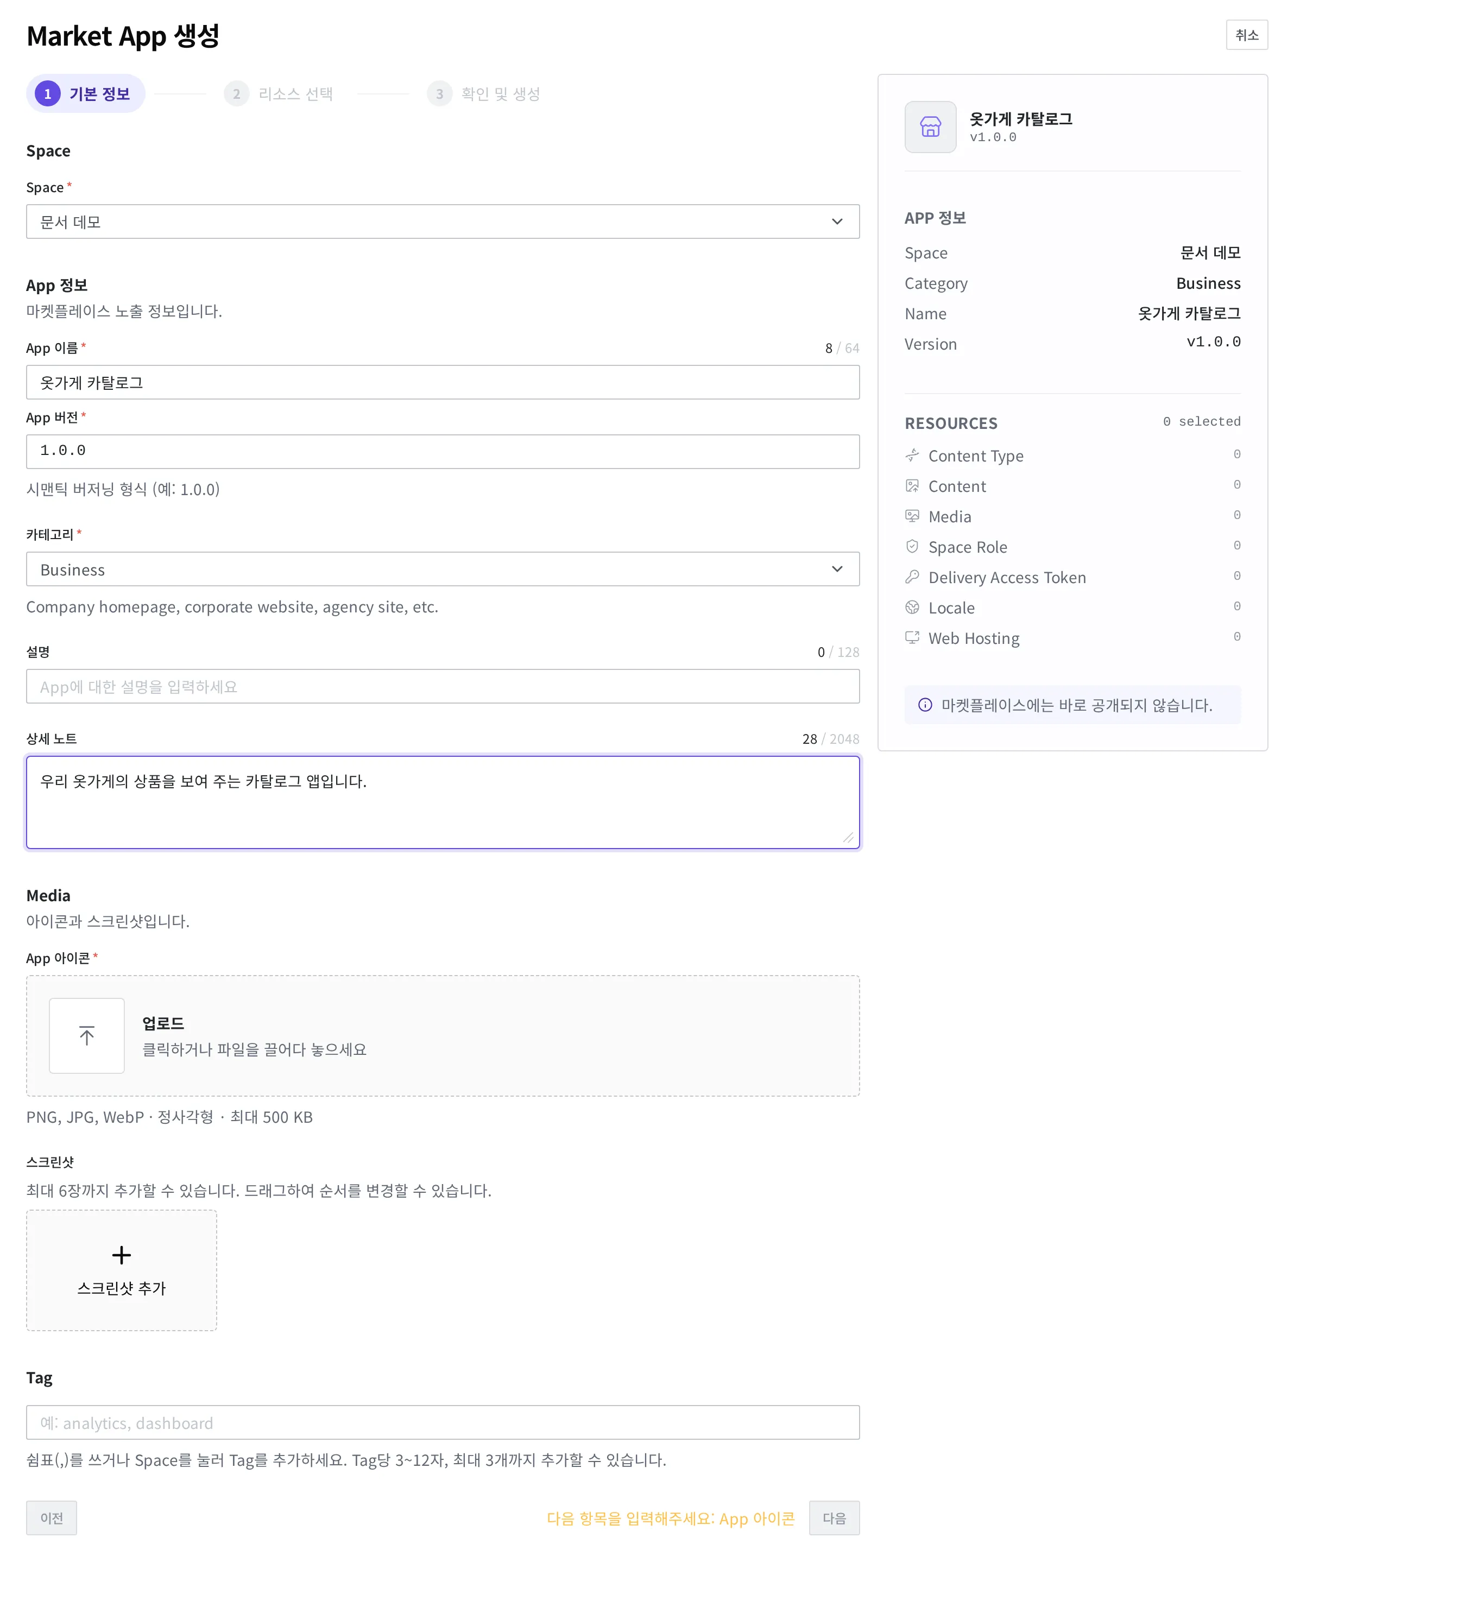Viewport: 1477px width, 1607px height.
Task: Click the Business Category value in APP 정보
Action: [x=1208, y=283]
